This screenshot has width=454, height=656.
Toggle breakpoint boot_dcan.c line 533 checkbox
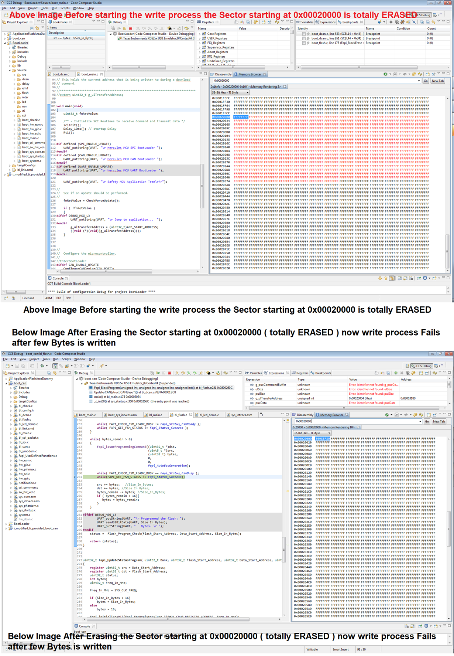click(x=304, y=34)
